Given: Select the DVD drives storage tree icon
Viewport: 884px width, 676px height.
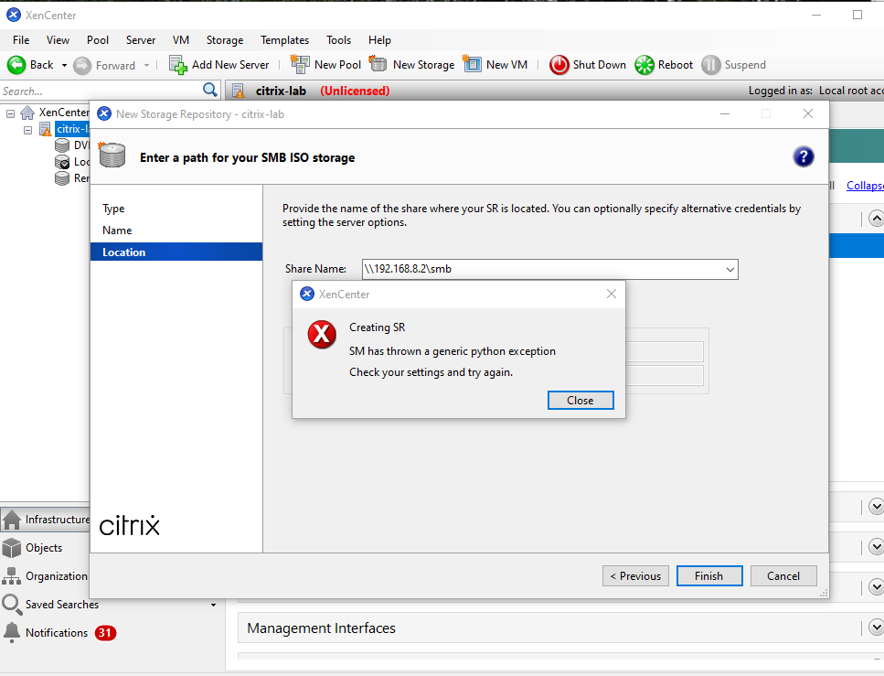Looking at the screenshot, I should [62, 145].
